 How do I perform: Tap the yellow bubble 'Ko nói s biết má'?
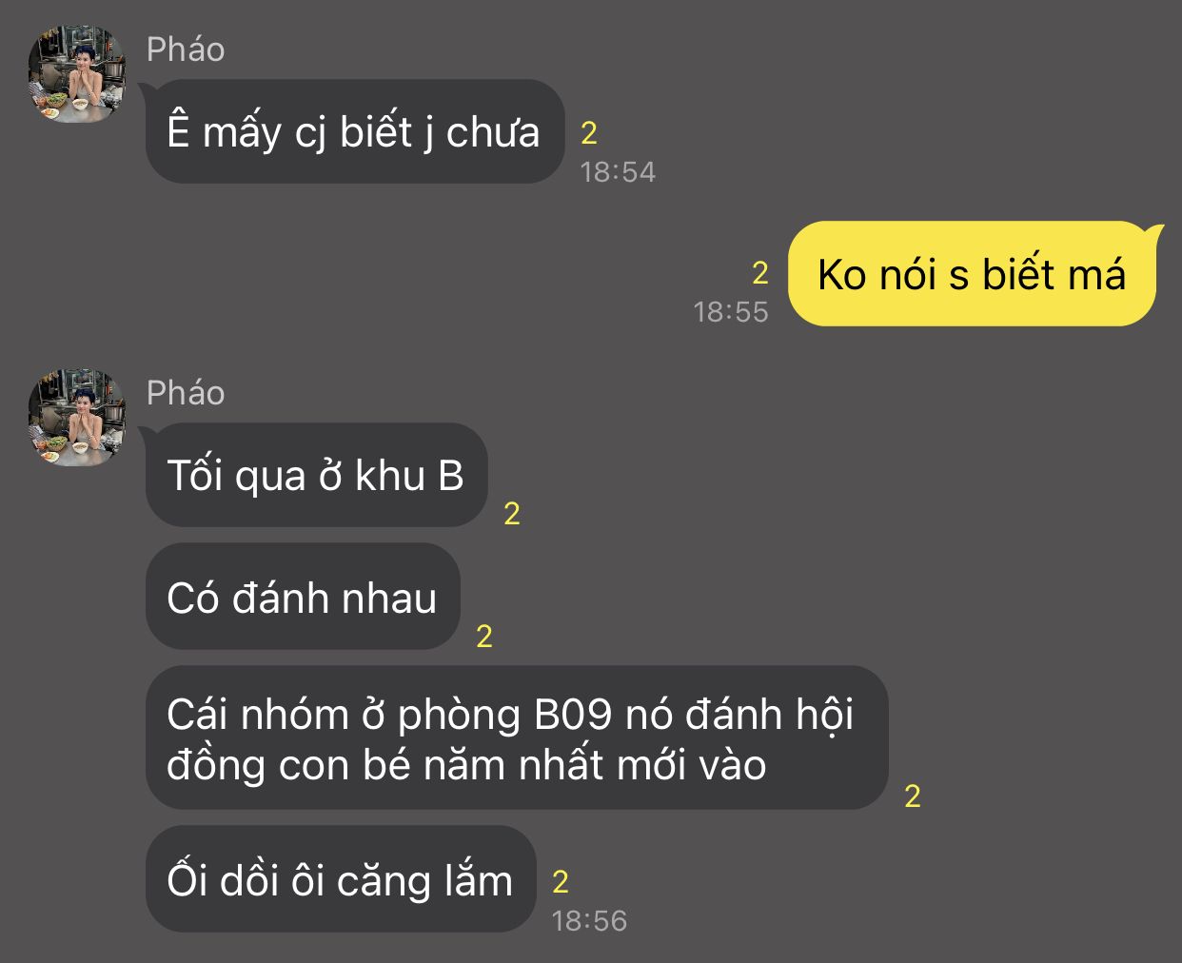(x=972, y=274)
